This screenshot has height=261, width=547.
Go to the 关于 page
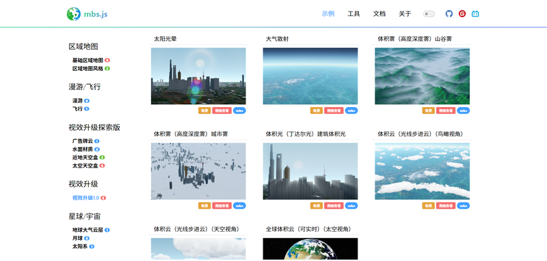(x=405, y=14)
